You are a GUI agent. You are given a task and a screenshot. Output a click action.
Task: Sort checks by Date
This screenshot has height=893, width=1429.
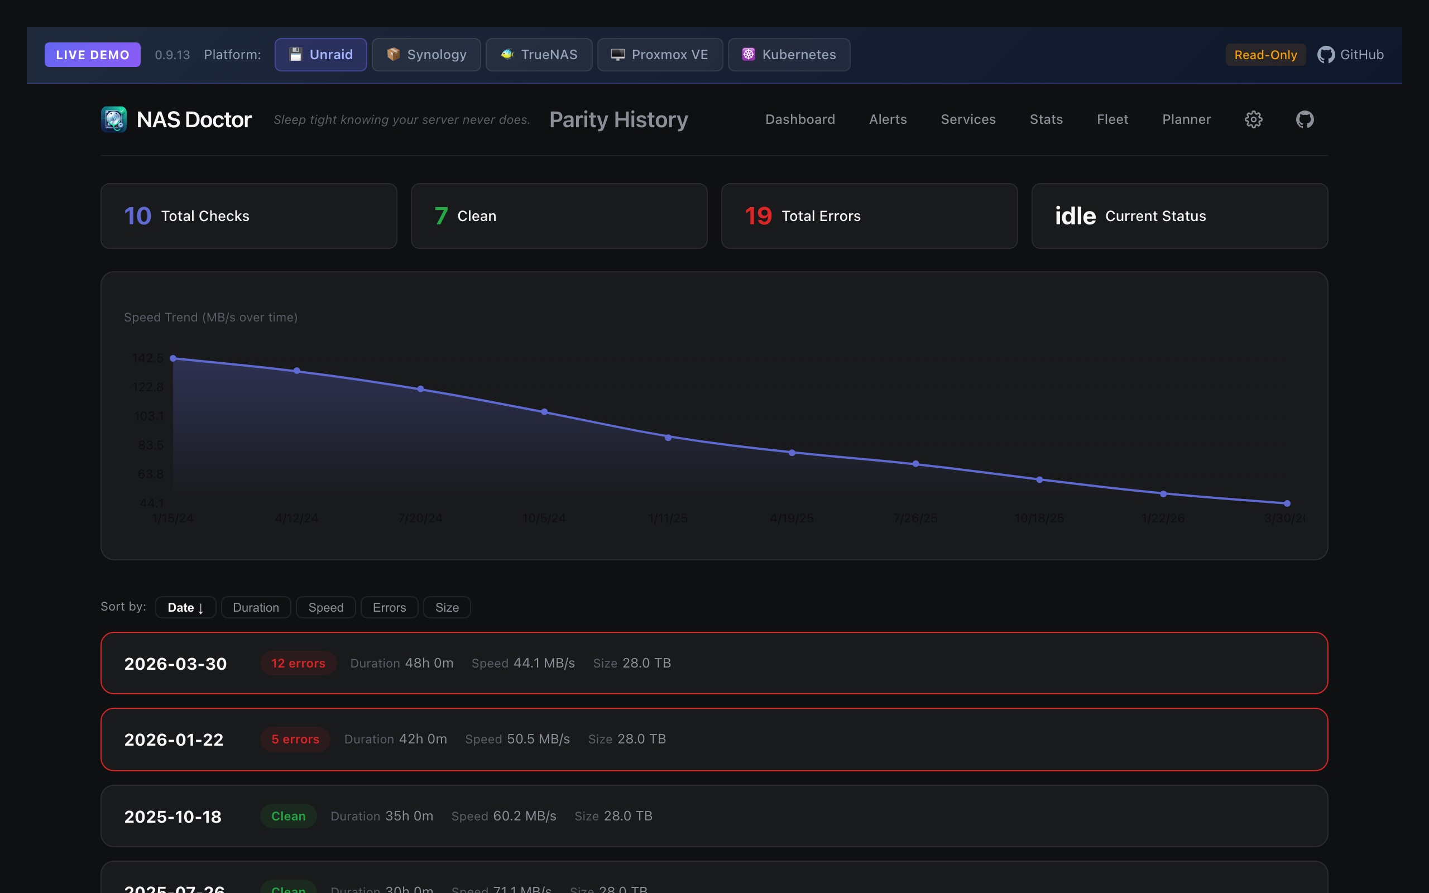coord(185,607)
